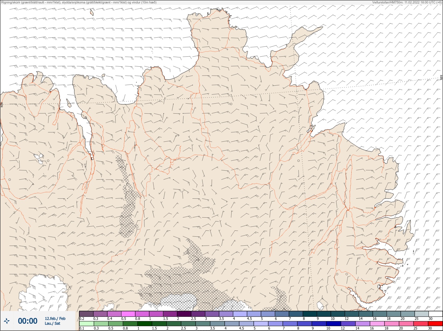Select the map title starting with Rigning/skúrir

coord(79,2)
